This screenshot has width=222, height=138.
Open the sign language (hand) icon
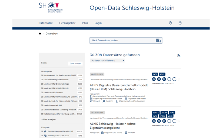(170, 23)
